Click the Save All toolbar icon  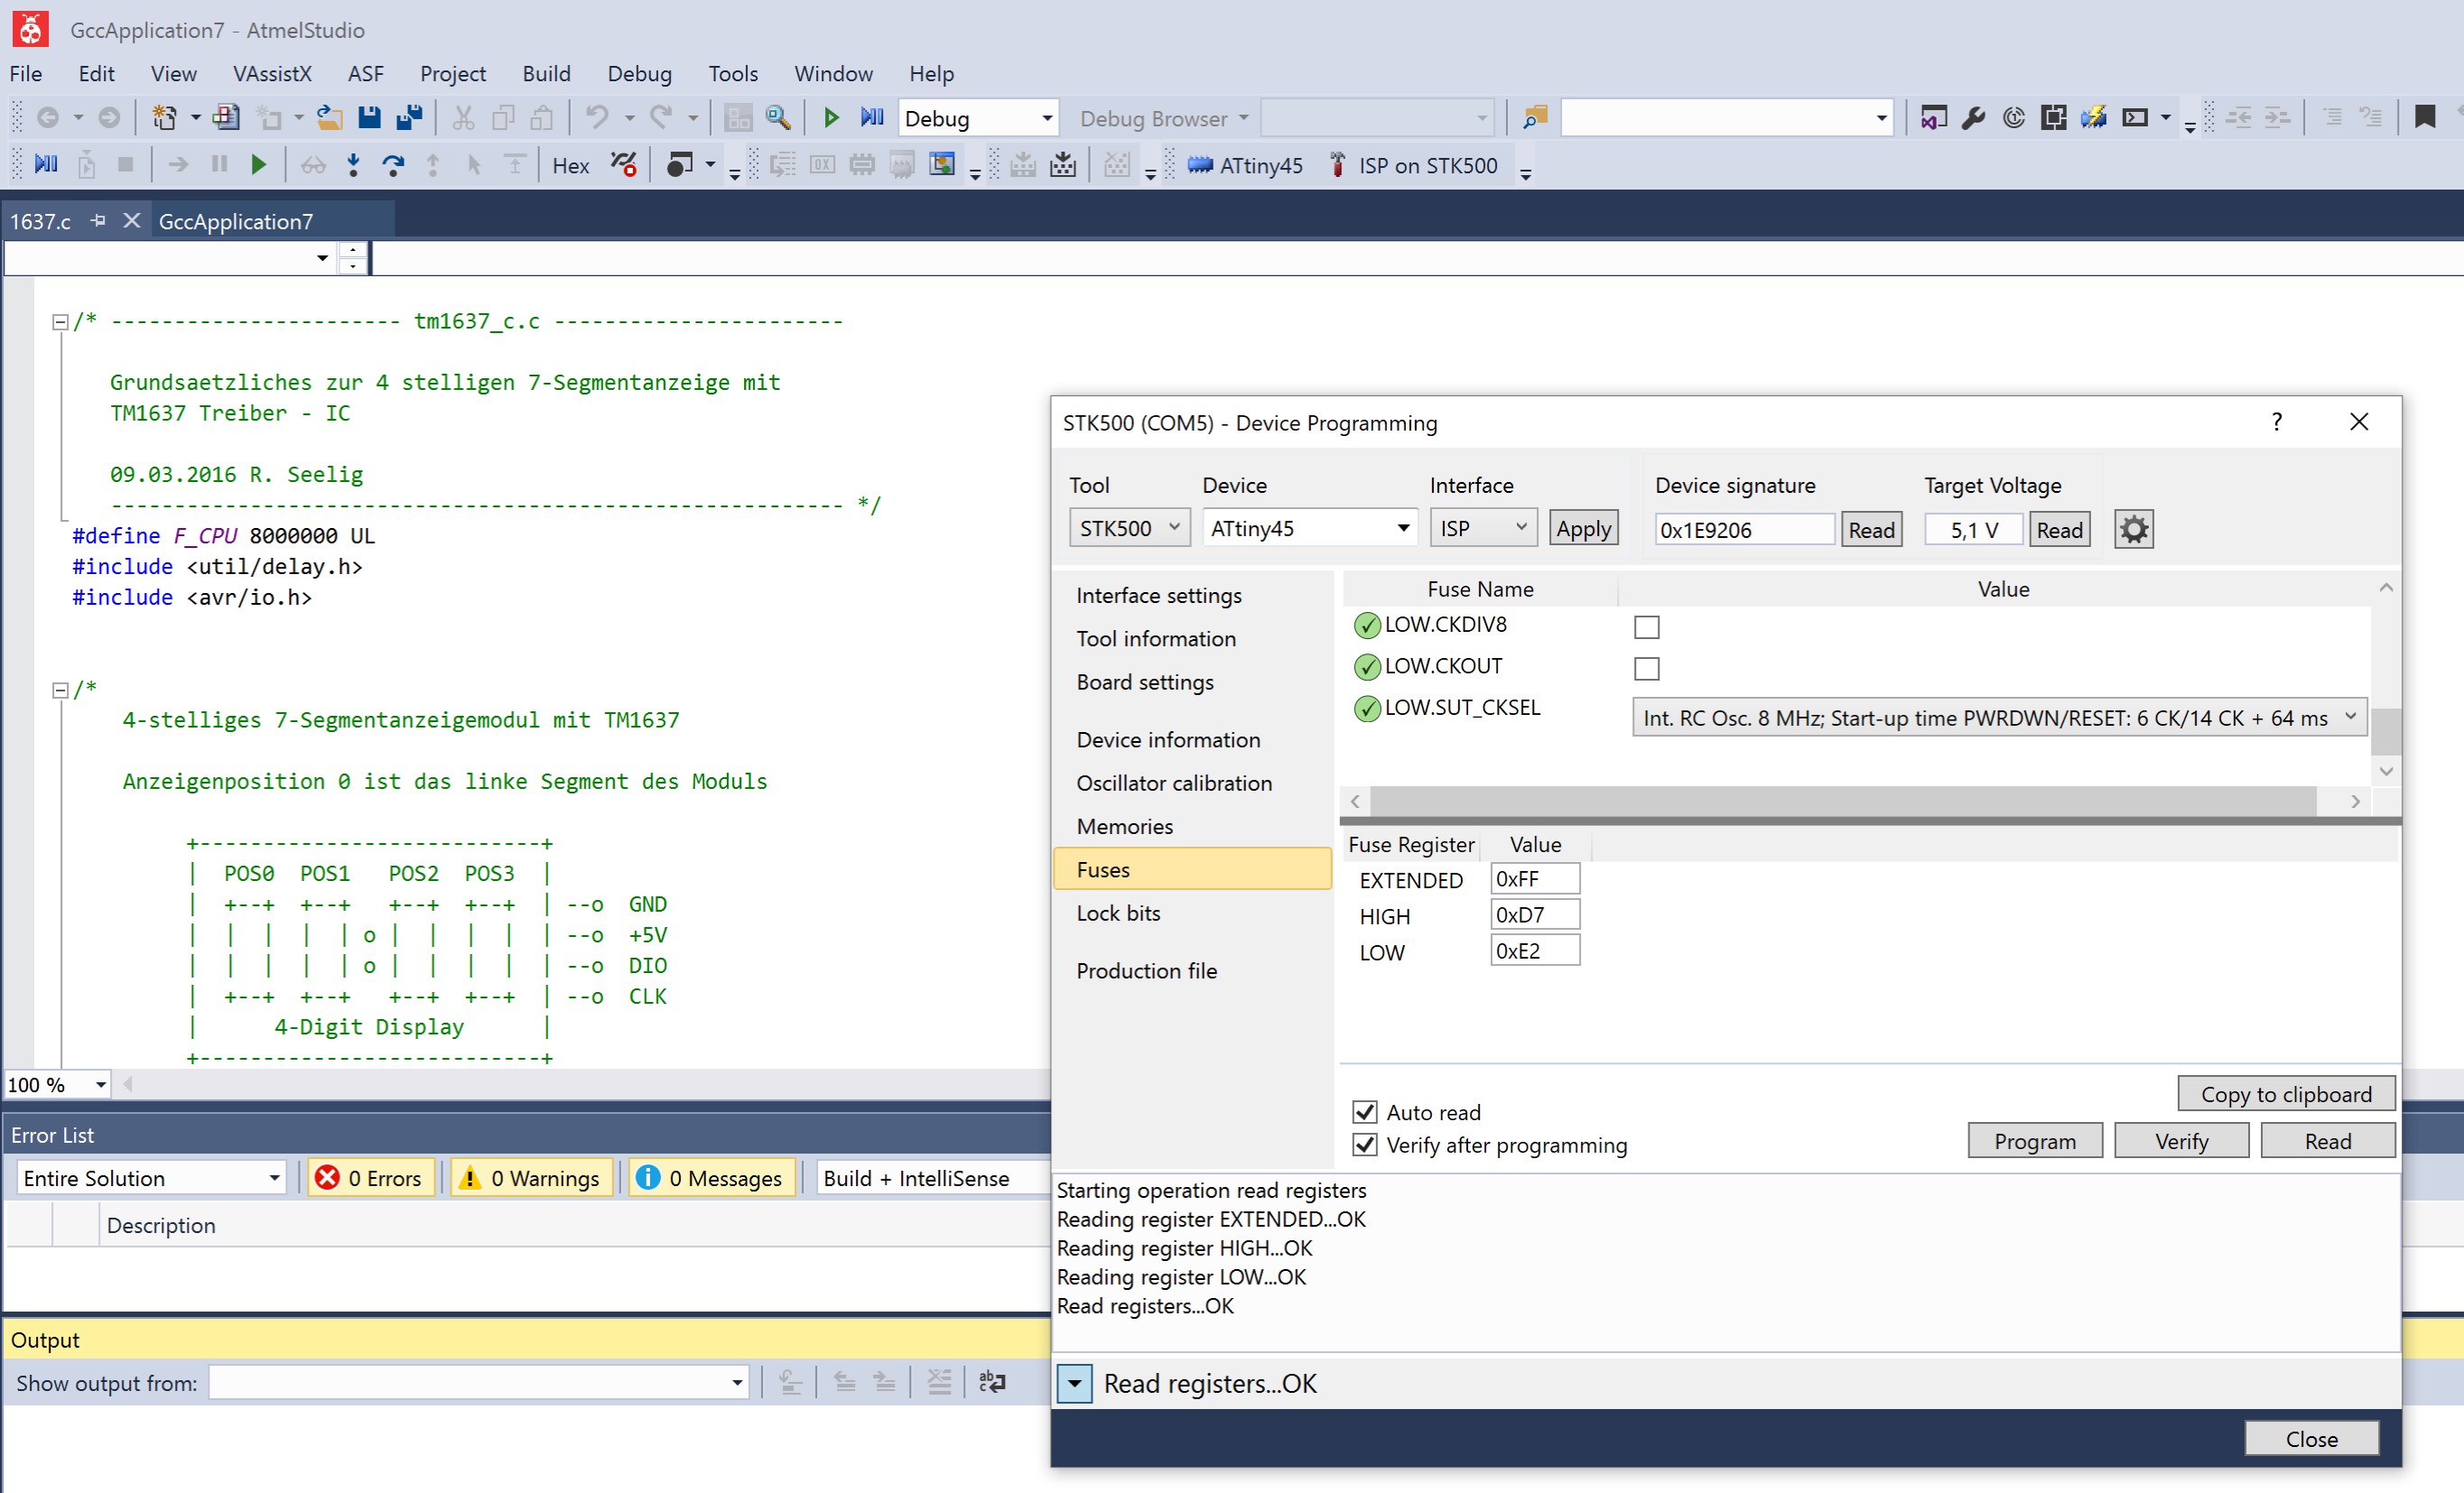(408, 118)
